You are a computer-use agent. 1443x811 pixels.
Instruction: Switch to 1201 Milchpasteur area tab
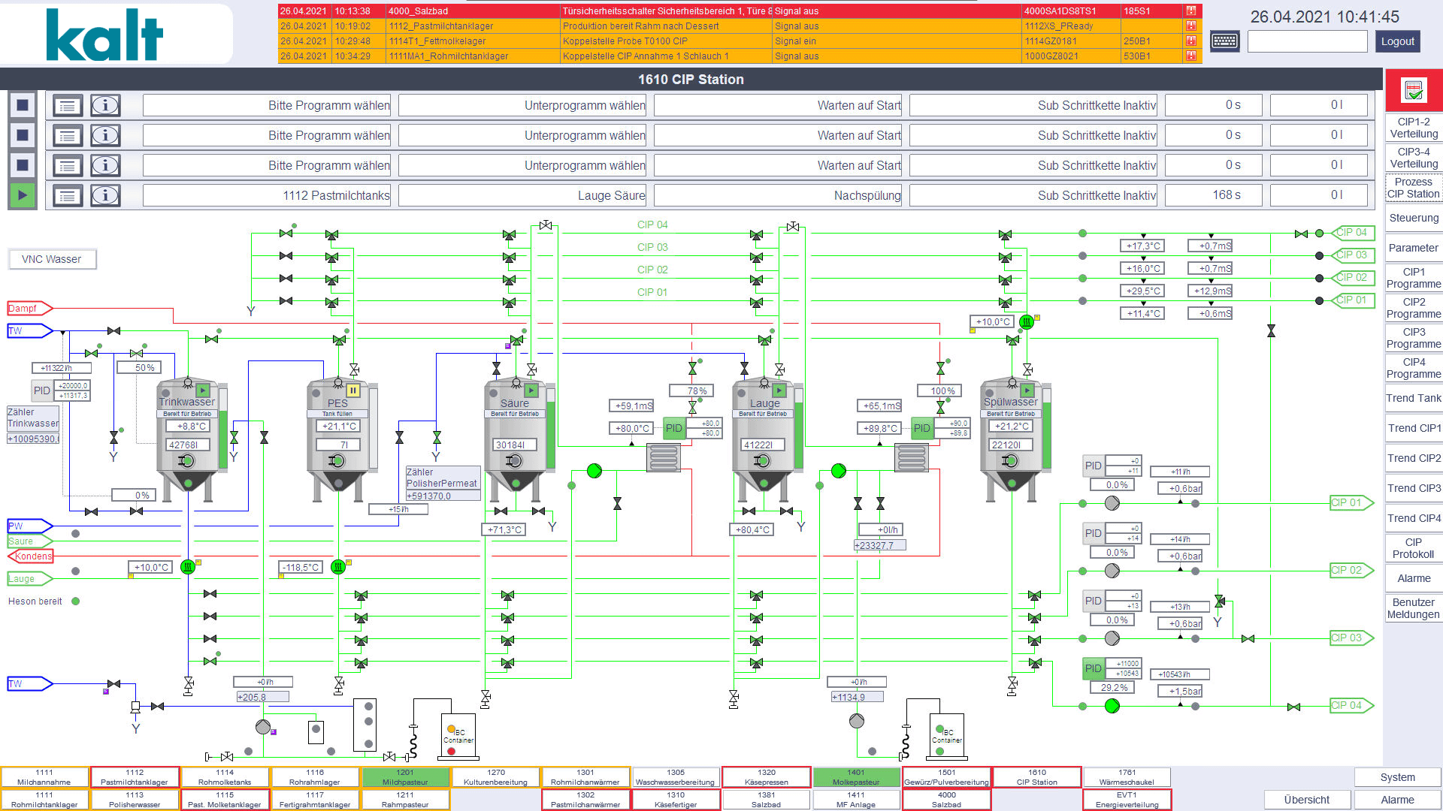[x=405, y=776]
